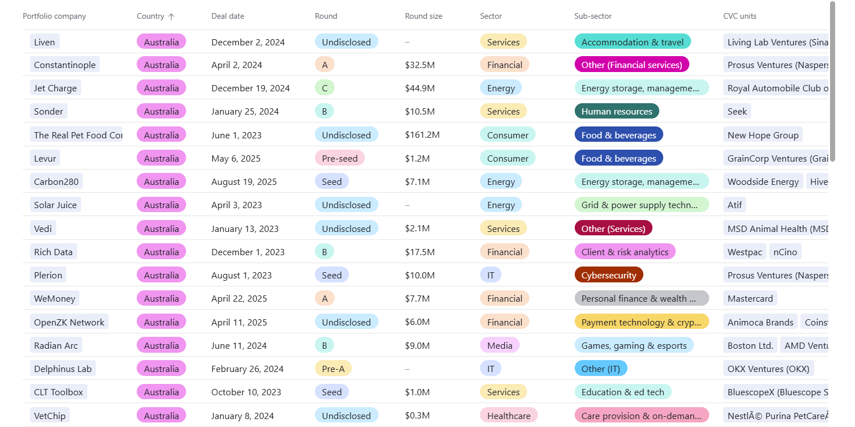Click the Mastercard CVC unit chip
Viewport: 855px width, 427px height.
750,298
